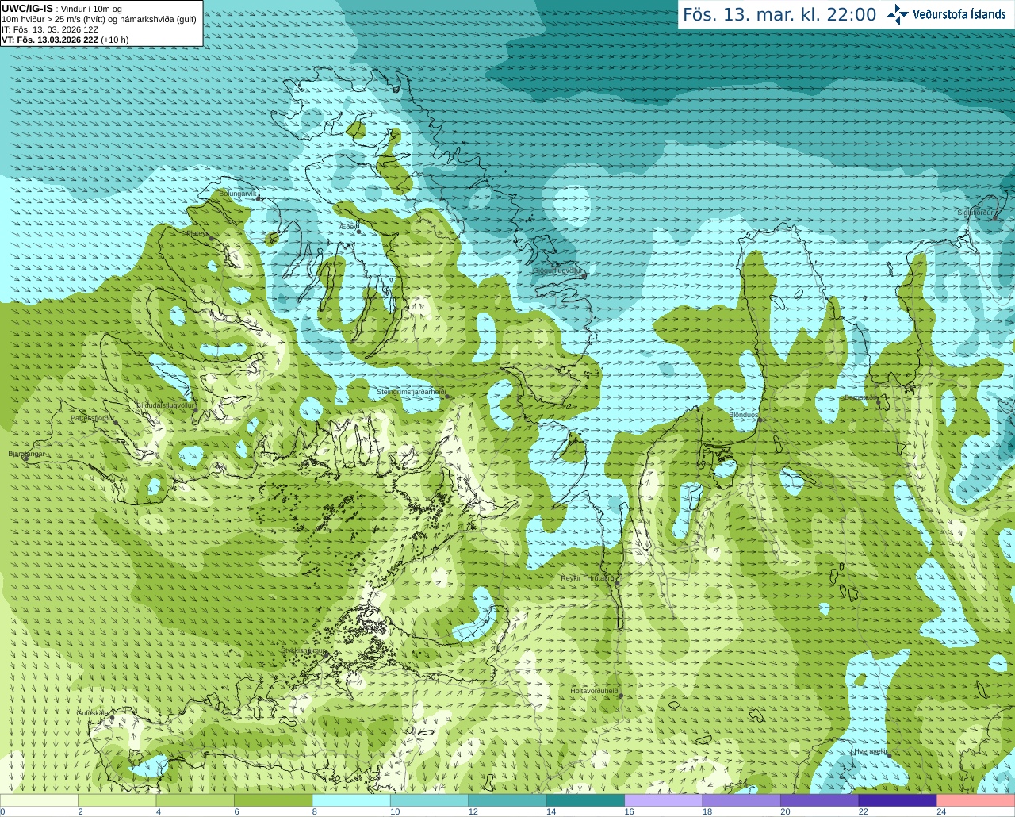Click the Bolungarvík station label
The image size is (1015, 817).
(x=238, y=193)
